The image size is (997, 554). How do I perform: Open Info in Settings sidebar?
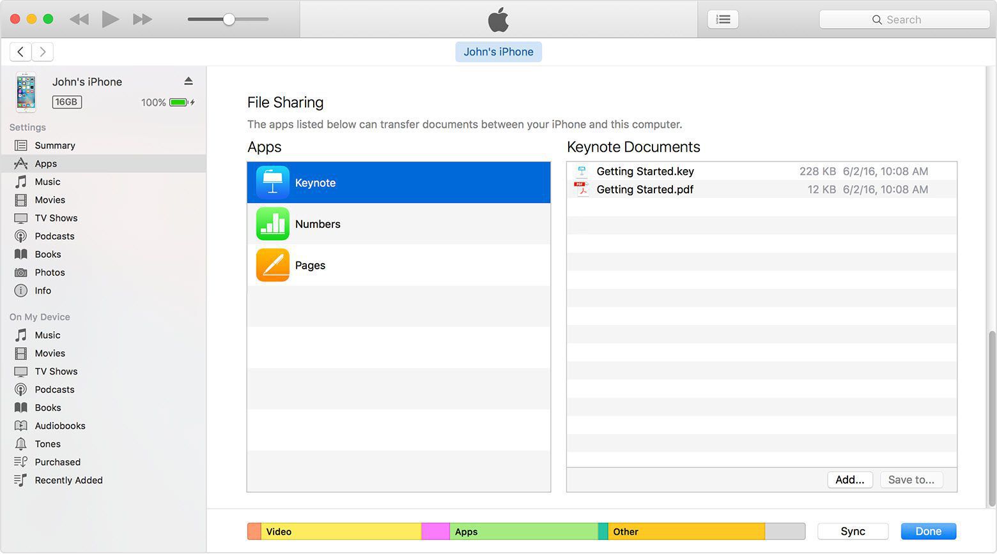104,290
